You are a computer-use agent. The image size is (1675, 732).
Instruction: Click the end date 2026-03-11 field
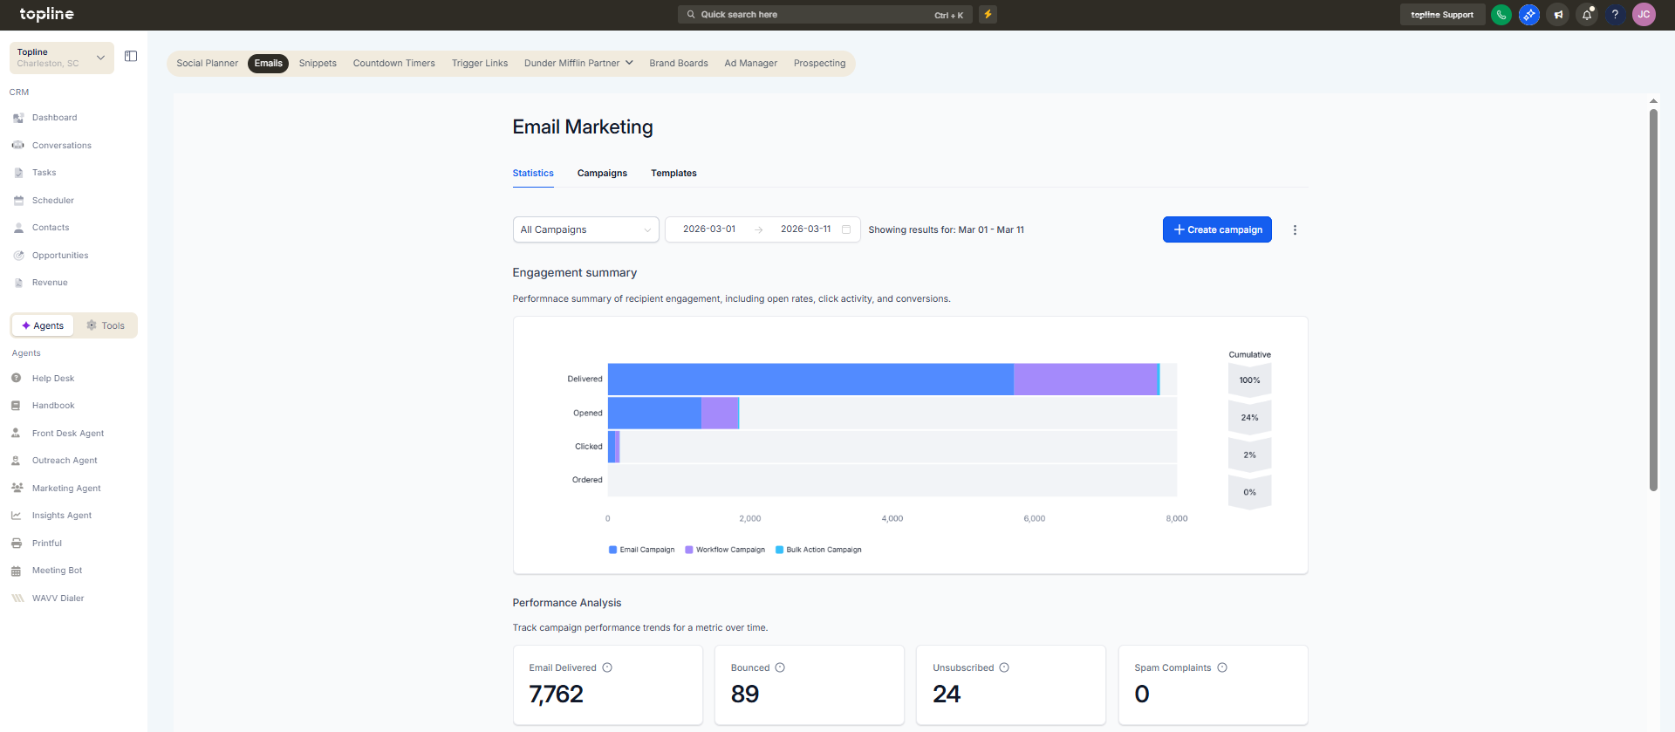coord(805,229)
